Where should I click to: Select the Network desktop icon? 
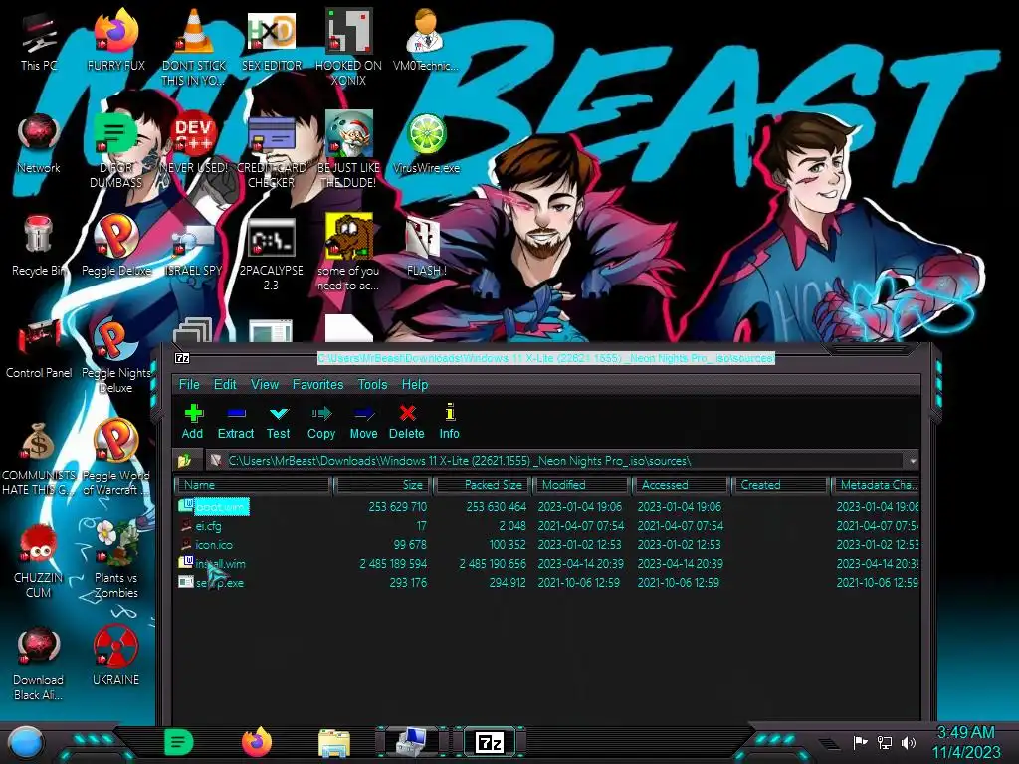(x=39, y=144)
